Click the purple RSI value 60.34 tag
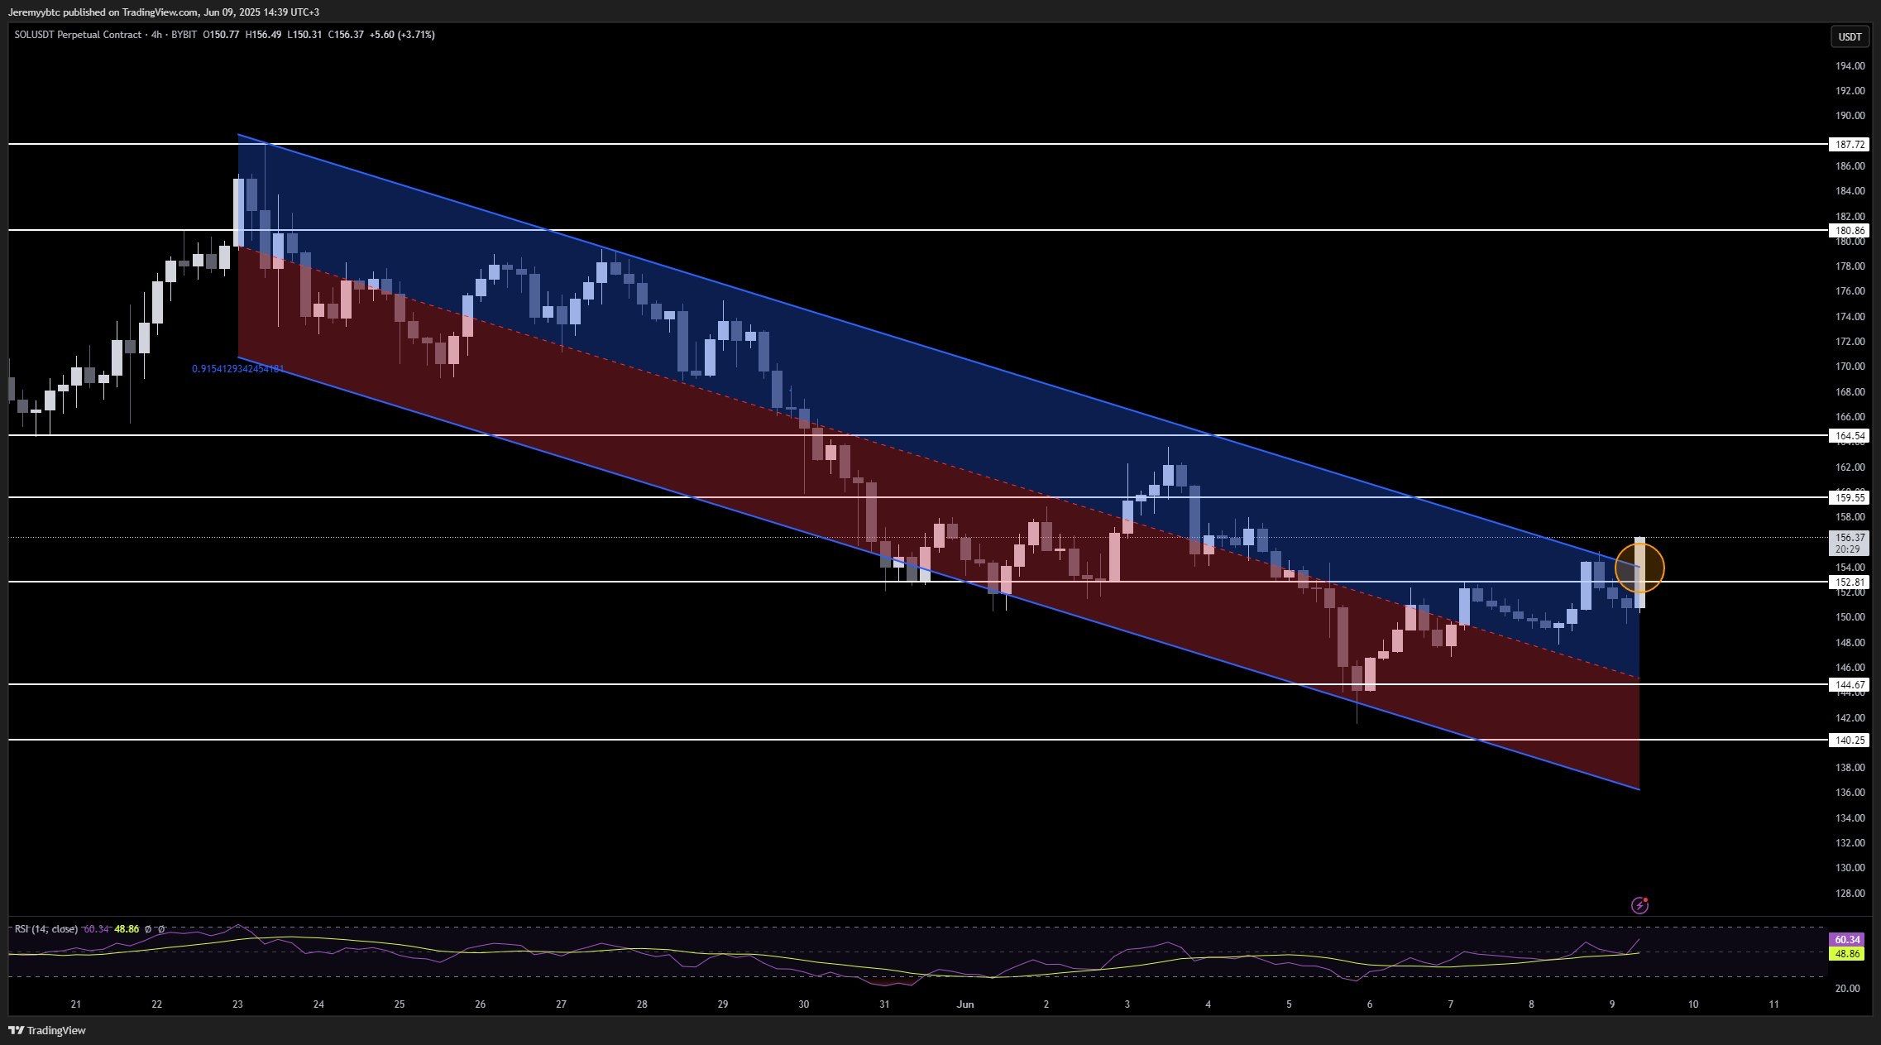The image size is (1881, 1045). click(1847, 939)
